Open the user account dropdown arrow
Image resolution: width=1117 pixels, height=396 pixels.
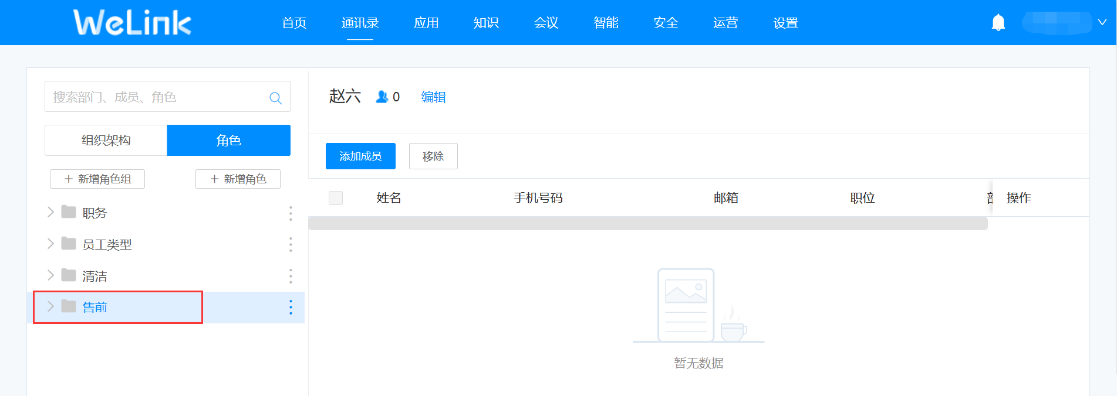[x=1102, y=23]
